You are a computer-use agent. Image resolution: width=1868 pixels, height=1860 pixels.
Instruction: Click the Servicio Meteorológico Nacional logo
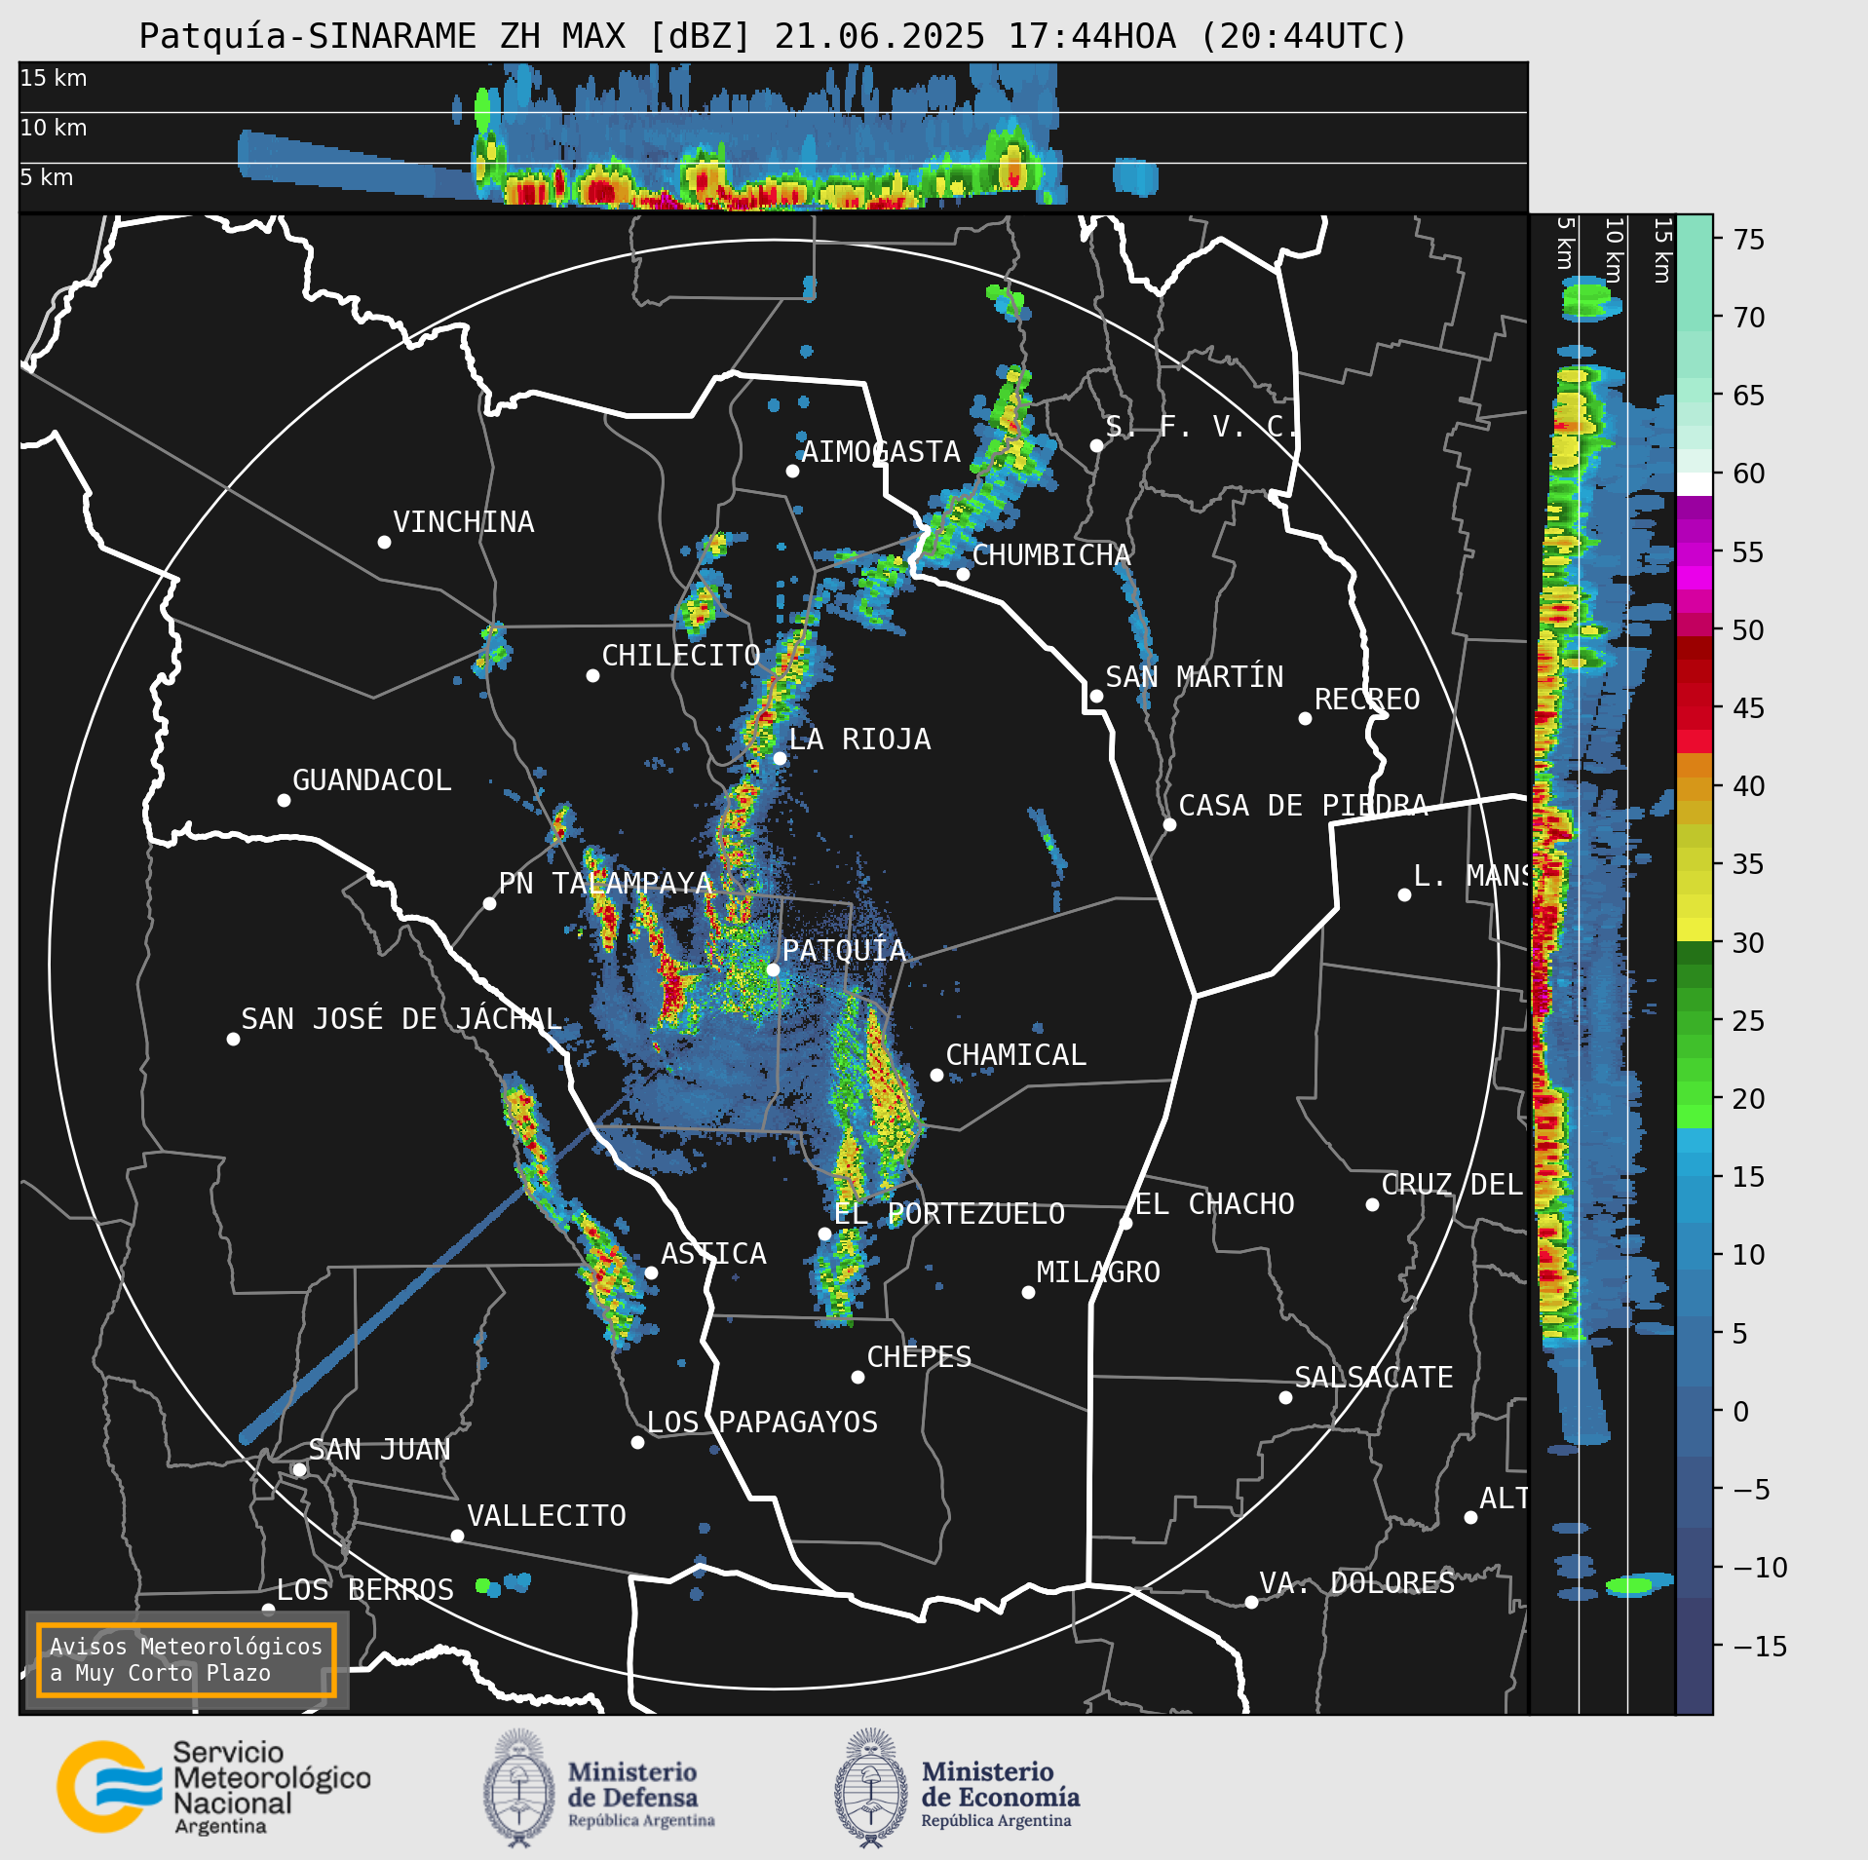click(x=213, y=1787)
